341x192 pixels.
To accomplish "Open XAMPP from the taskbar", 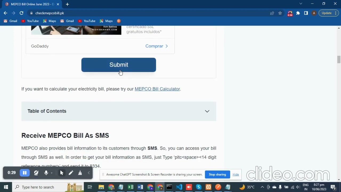I will point(208,187).
